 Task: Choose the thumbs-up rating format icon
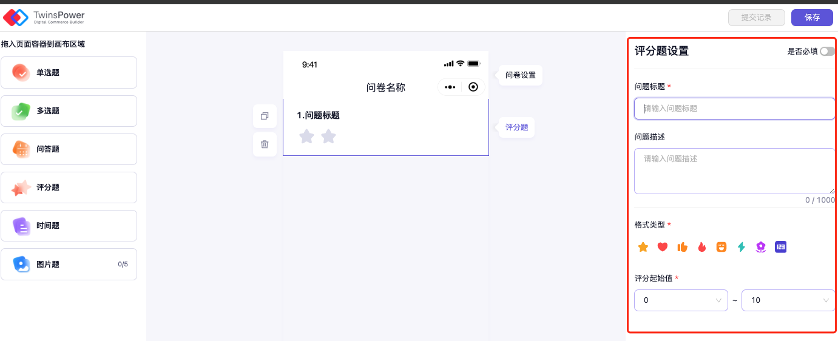(x=682, y=247)
